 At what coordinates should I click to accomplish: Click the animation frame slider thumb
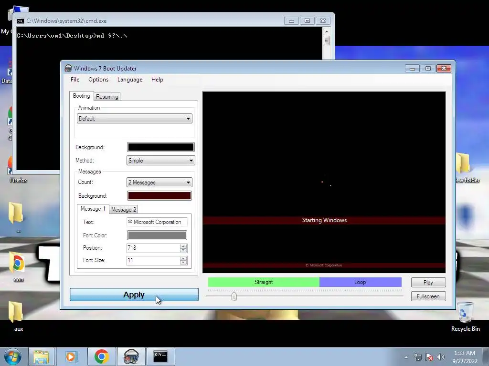click(x=234, y=296)
